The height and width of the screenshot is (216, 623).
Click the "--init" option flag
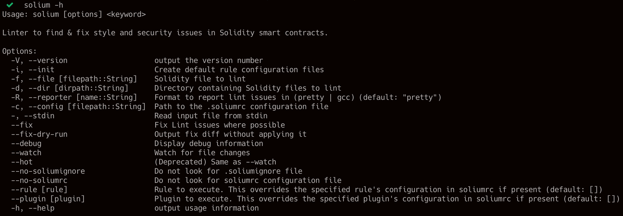(x=41, y=70)
